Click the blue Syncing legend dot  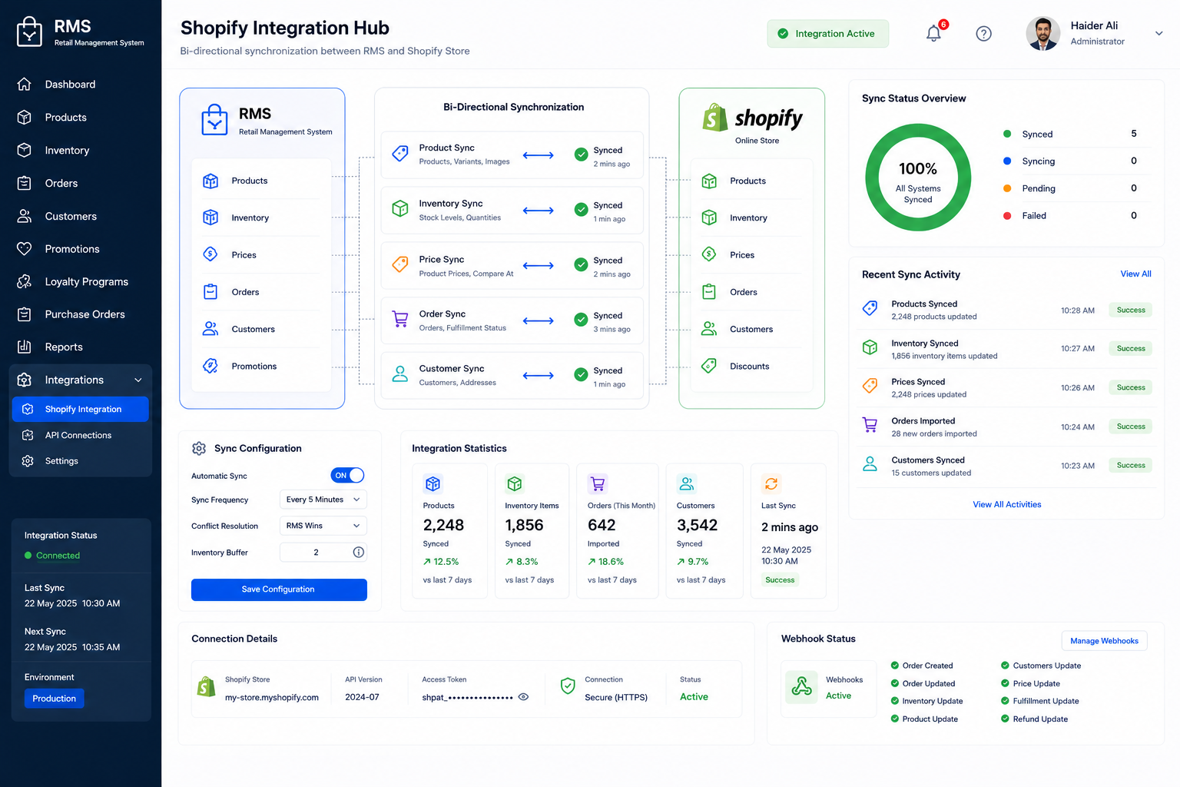1007,161
